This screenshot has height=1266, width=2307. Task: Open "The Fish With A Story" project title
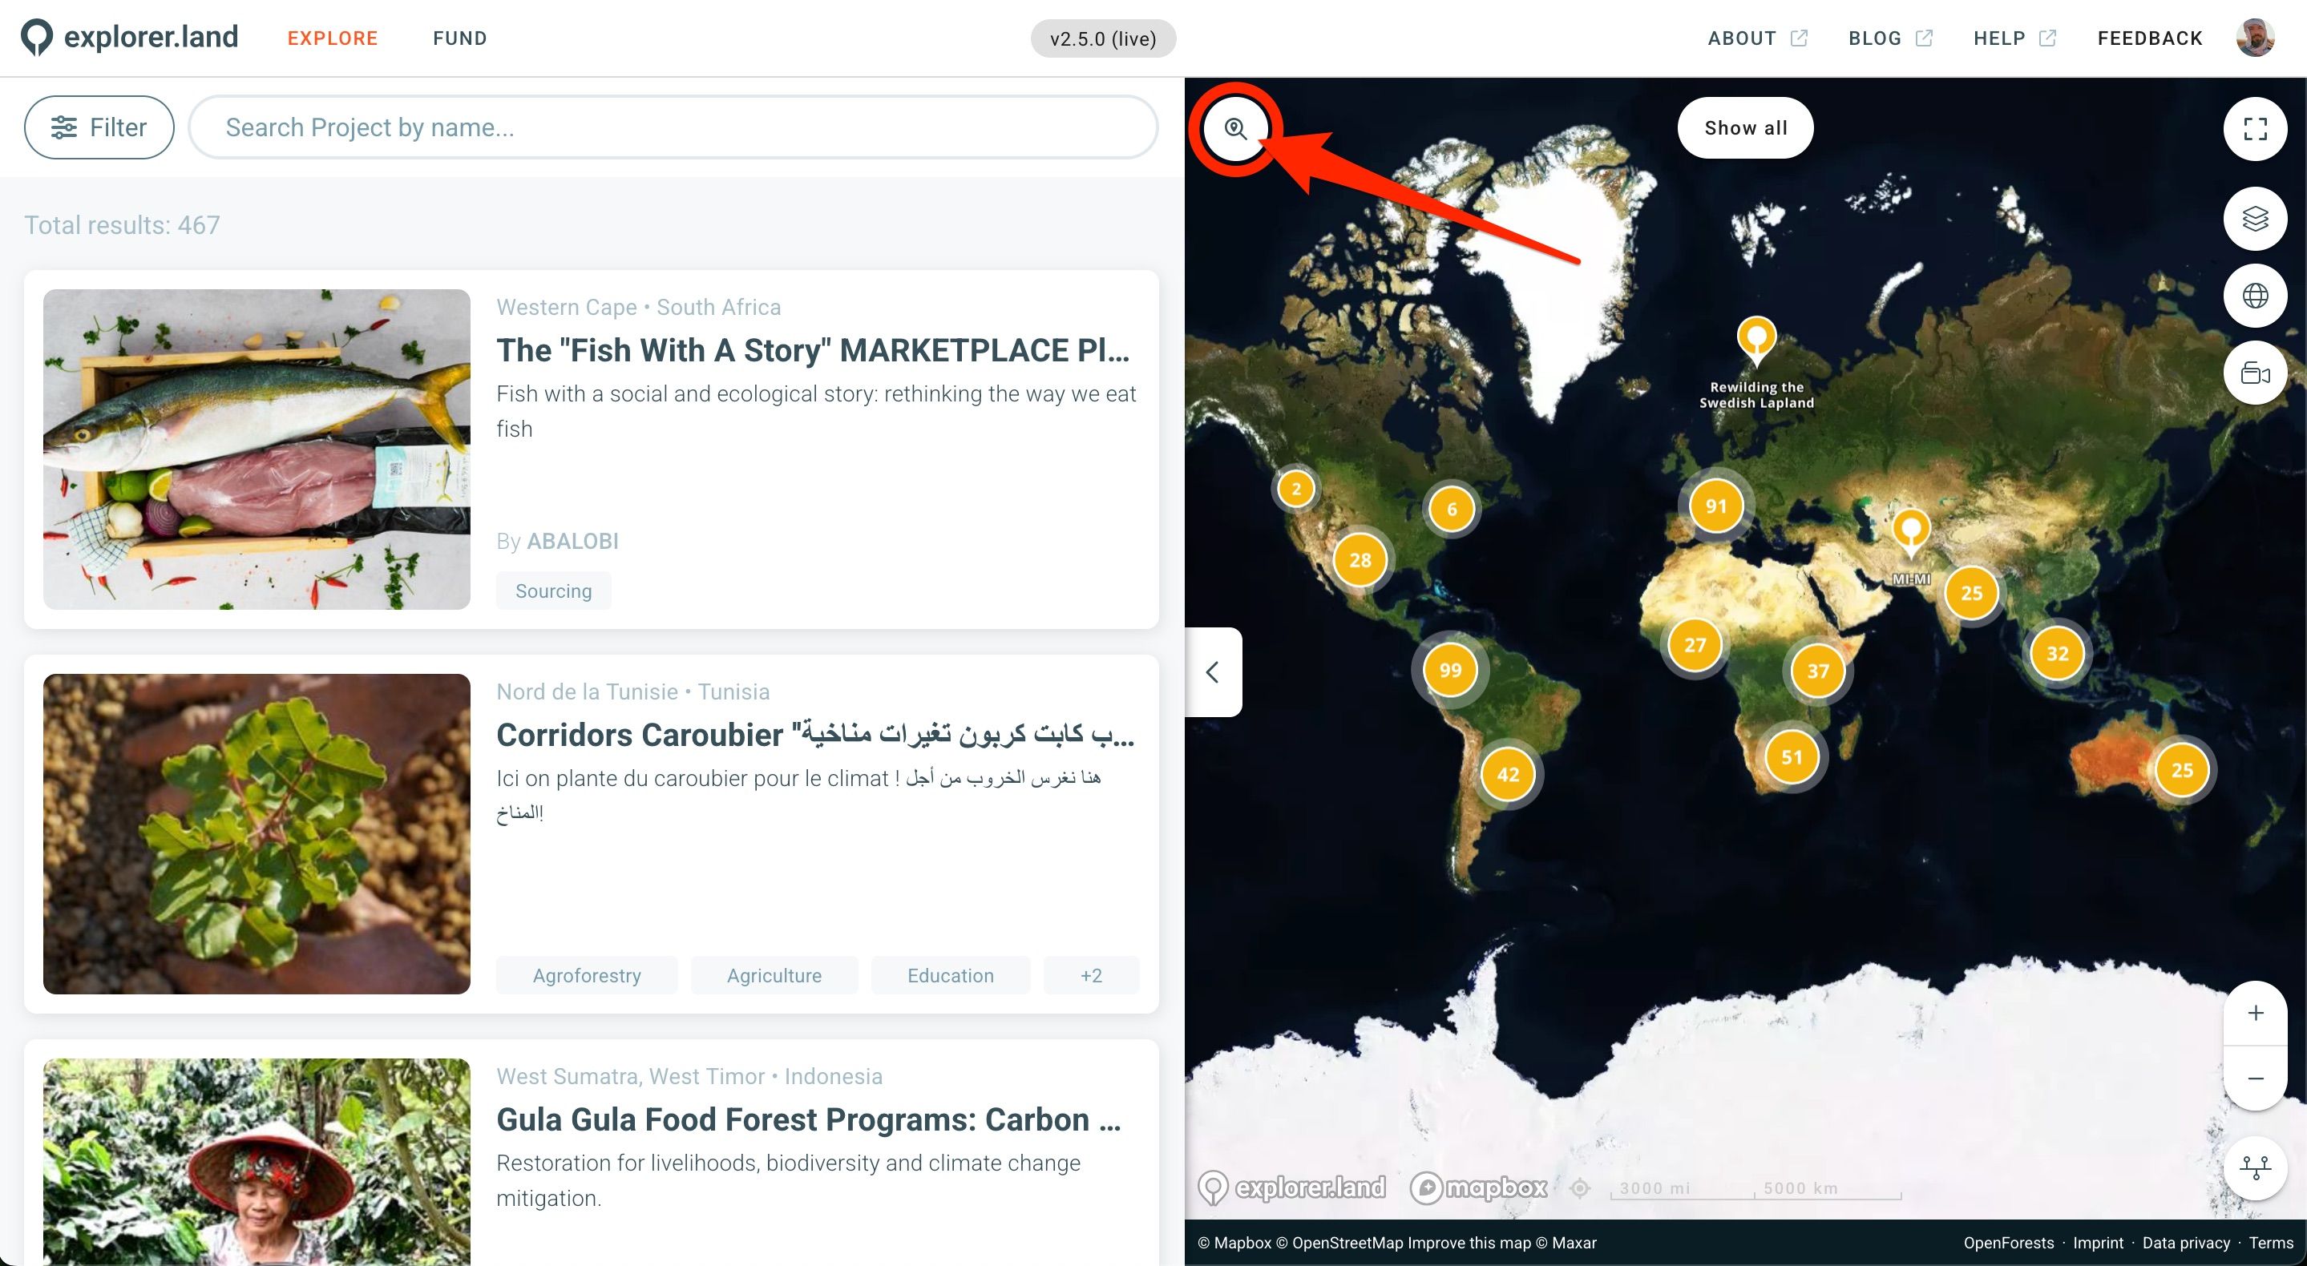pyautogui.click(x=813, y=350)
